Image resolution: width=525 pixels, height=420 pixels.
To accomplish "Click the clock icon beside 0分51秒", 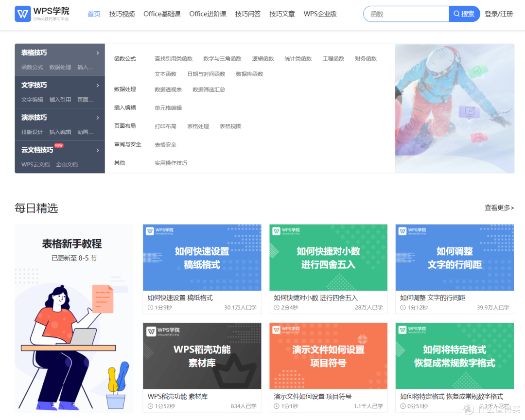I will pyautogui.click(x=403, y=406).
